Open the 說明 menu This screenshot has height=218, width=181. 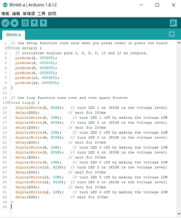[52, 14]
